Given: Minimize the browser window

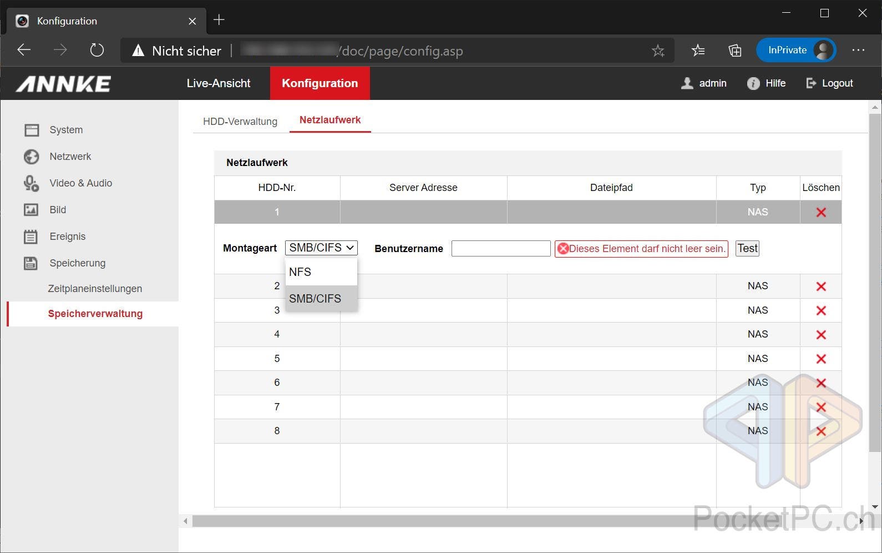Looking at the screenshot, I should [x=786, y=13].
